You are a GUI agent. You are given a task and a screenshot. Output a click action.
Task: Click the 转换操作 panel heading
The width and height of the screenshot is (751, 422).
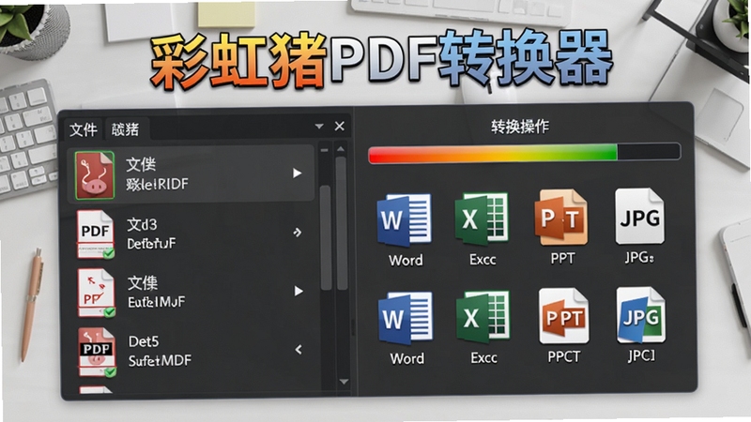[520, 127]
